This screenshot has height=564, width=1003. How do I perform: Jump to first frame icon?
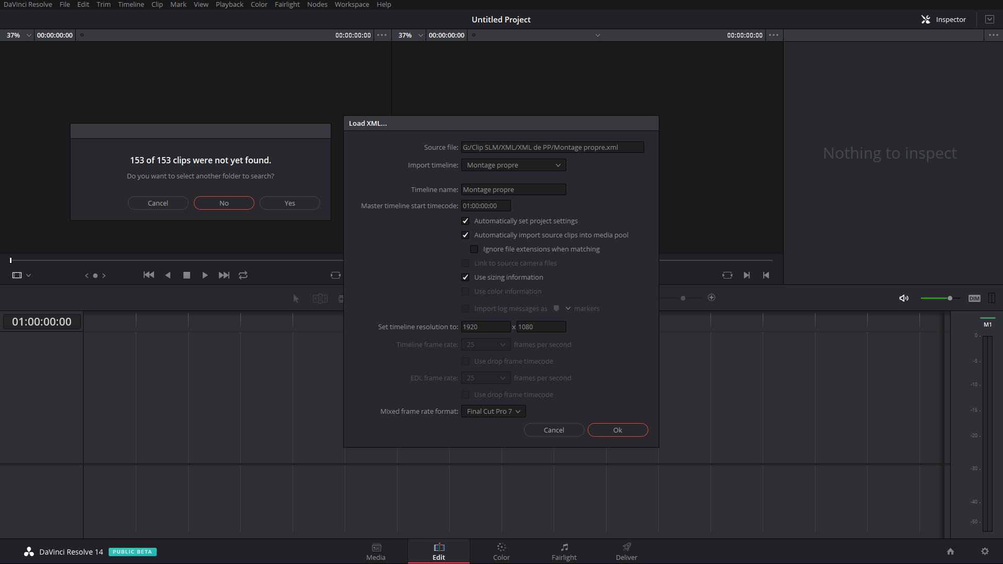(148, 275)
